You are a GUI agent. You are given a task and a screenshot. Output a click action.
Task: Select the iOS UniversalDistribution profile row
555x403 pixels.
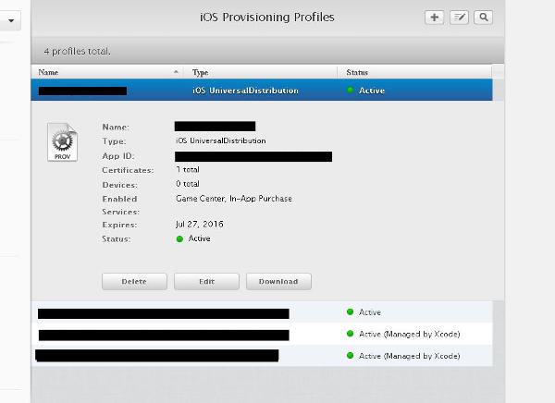[x=262, y=91]
